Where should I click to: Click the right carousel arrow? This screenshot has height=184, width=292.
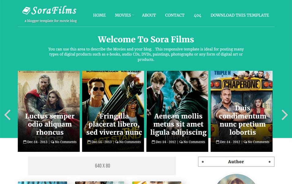[x=284, y=115]
